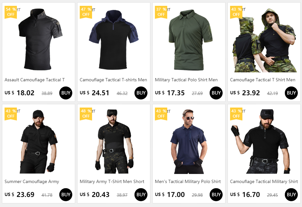This screenshot has width=302, height=207.
Task: Click the 48% OFF discount badge
Action: click(86, 114)
